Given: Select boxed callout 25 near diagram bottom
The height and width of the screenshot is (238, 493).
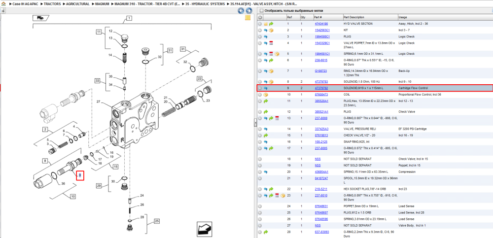Looking at the screenshot, I should pos(157,221).
